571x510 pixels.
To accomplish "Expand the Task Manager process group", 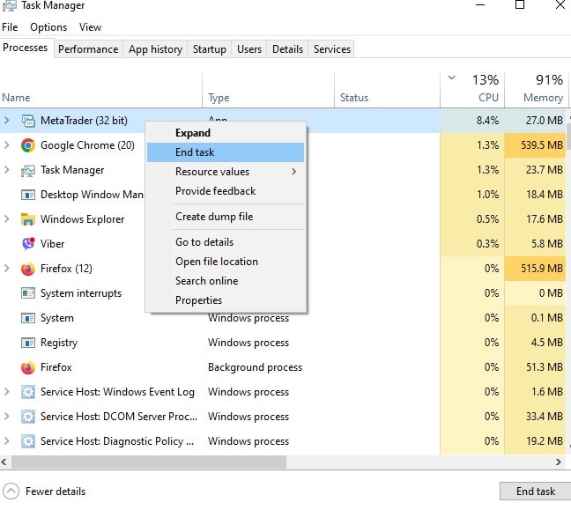I will 6,170.
